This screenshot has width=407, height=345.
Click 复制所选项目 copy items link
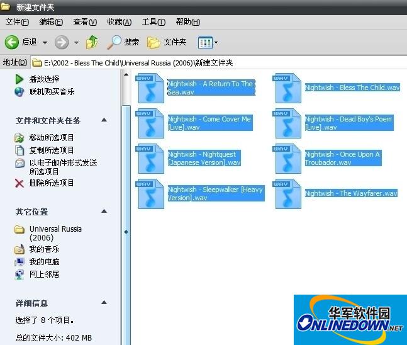pyautogui.click(x=52, y=150)
